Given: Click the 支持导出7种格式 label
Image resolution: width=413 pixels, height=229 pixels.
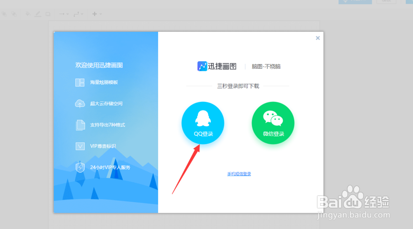Looking at the screenshot, I should tap(107, 125).
